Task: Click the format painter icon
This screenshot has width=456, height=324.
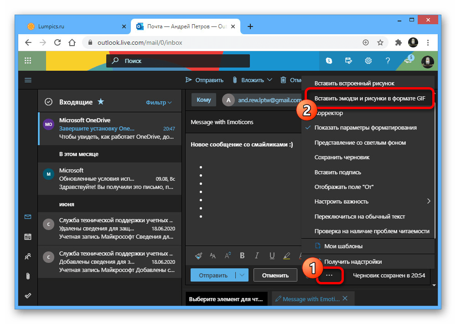Action: point(199,256)
